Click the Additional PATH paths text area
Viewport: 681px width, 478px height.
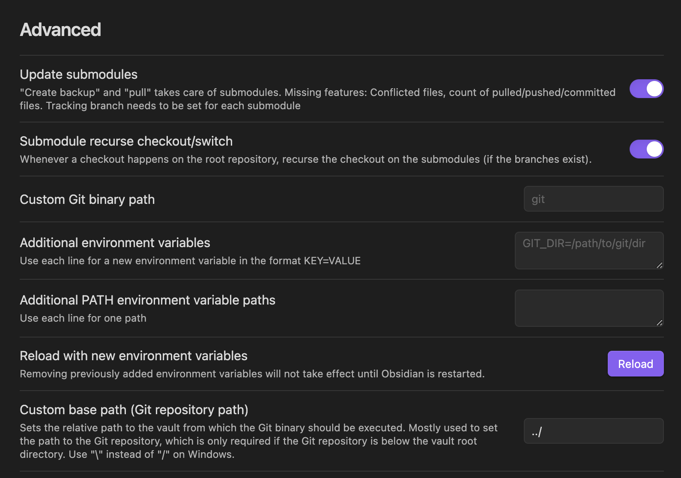point(588,308)
